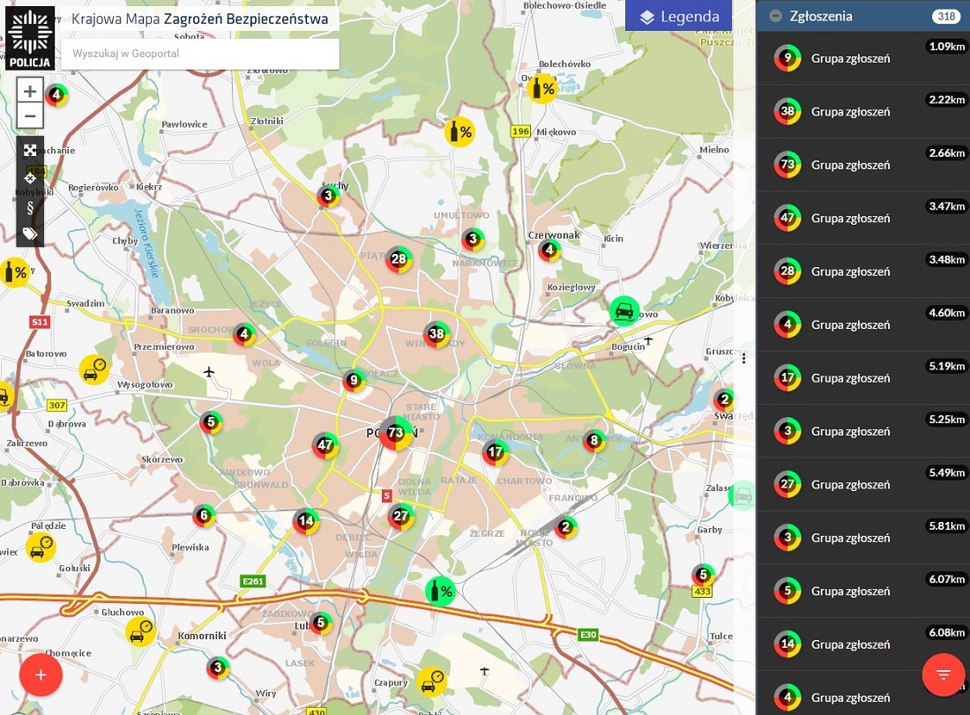970x715 pixels.
Task: Open the red filter button bottom right
Action: coord(944,674)
